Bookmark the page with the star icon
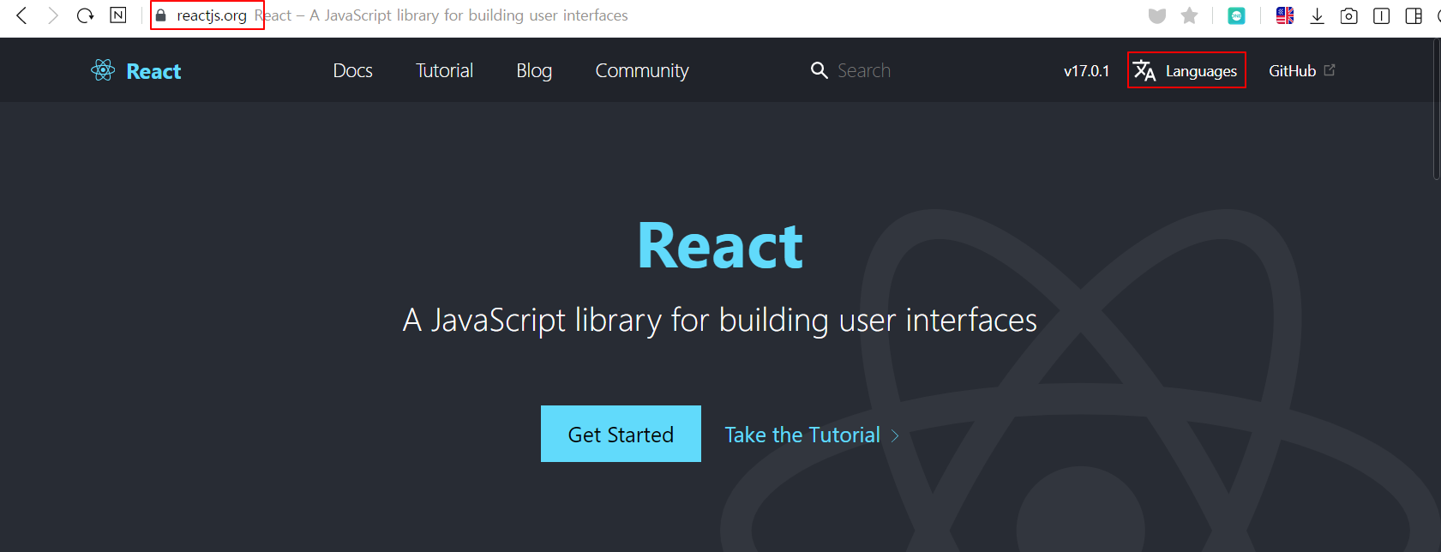Screen dimensions: 1441x552 point(1189,15)
